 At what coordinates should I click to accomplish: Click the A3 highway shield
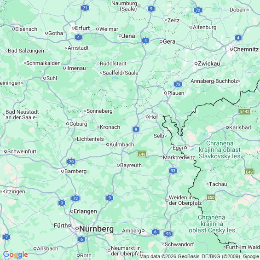[x=62, y=203]
